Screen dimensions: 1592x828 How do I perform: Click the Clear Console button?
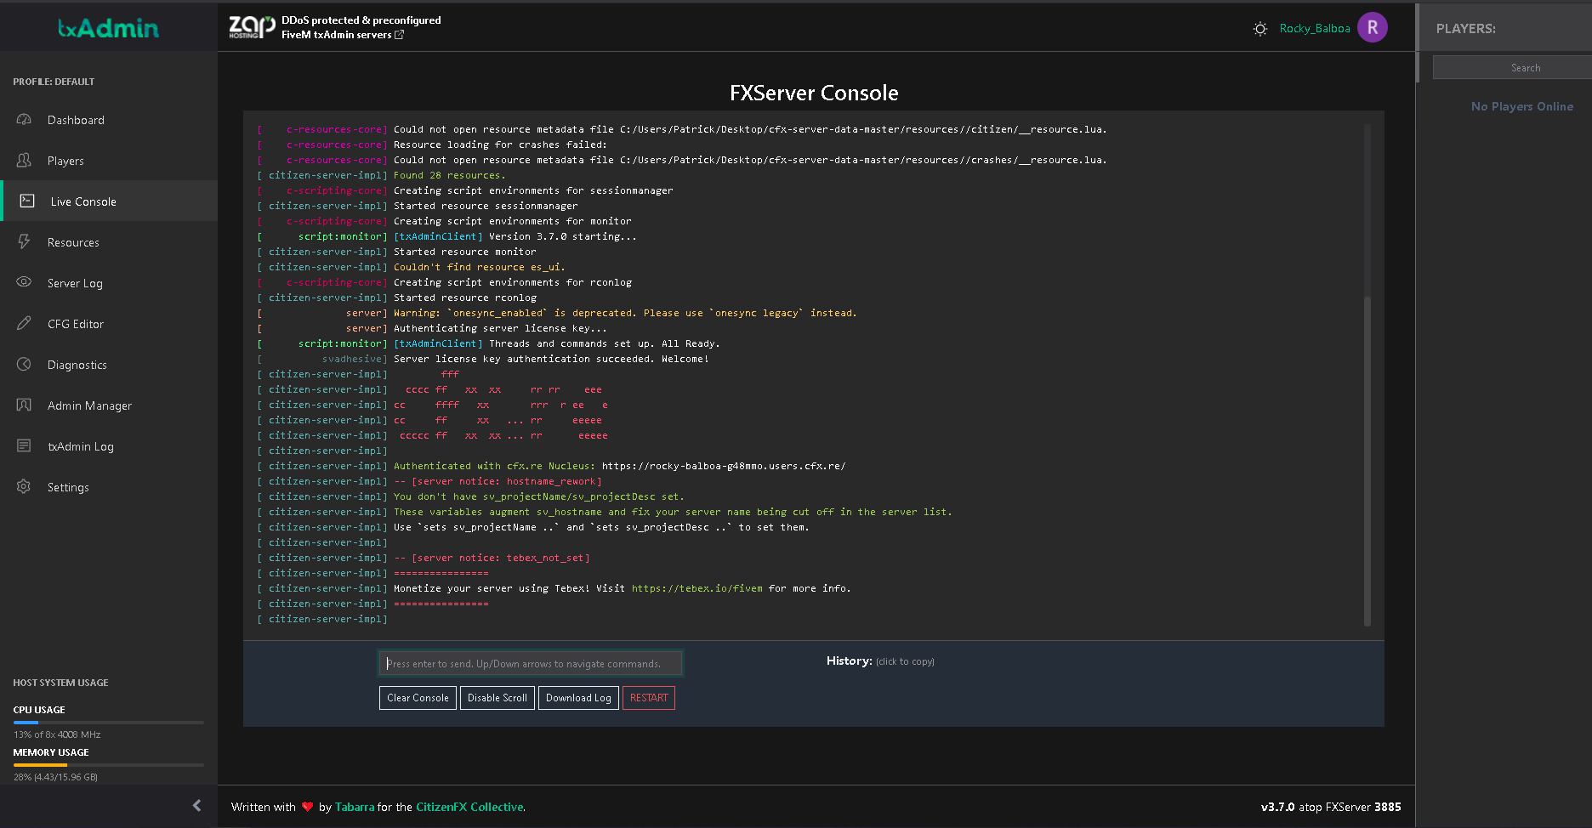pyautogui.click(x=418, y=698)
